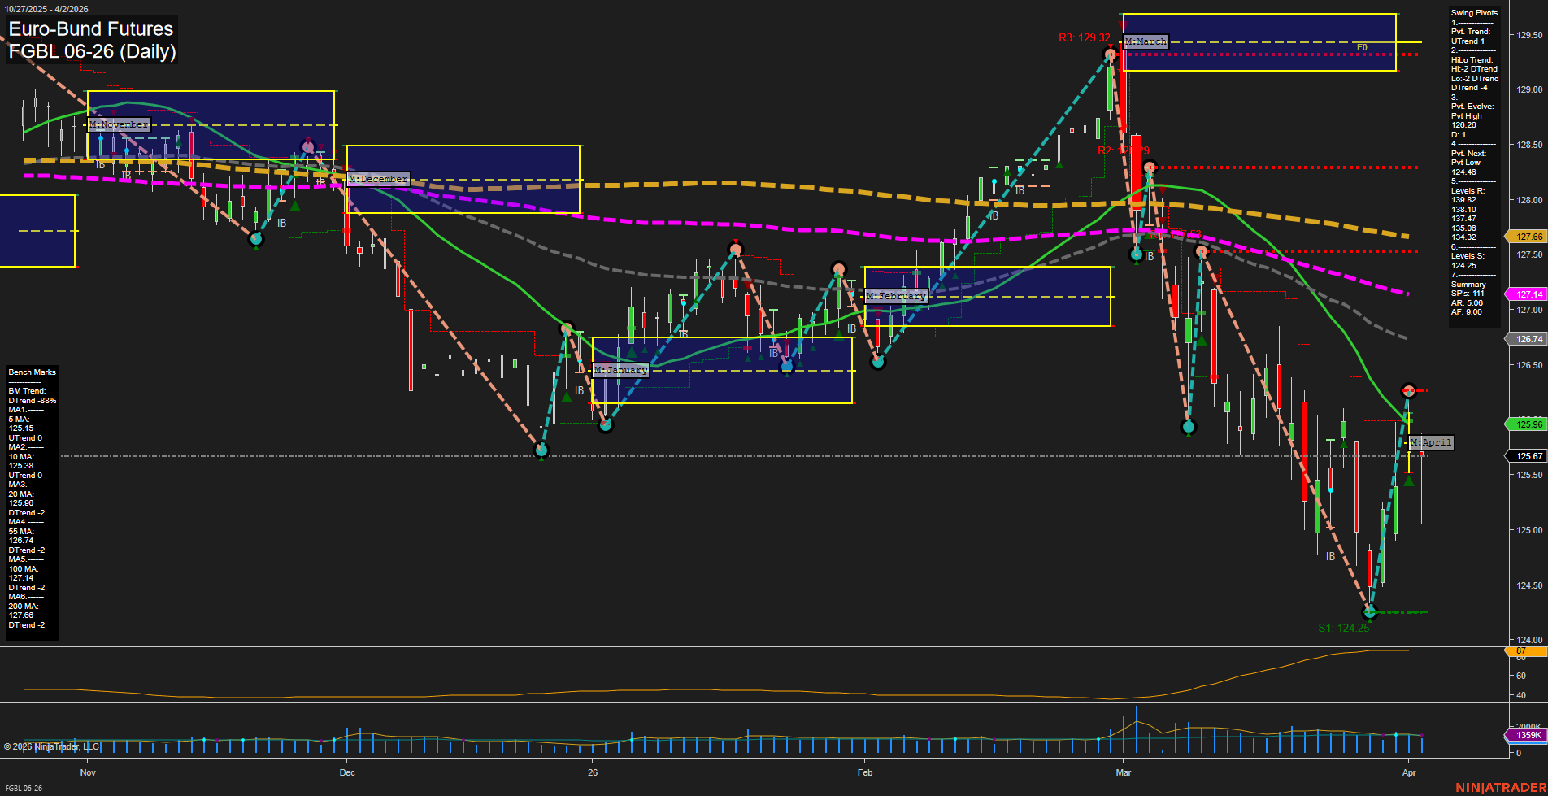Screen dimensions: 1548x796
Task: Click the NinjaTrader logo in the bottom corner
Action: [1500, 787]
